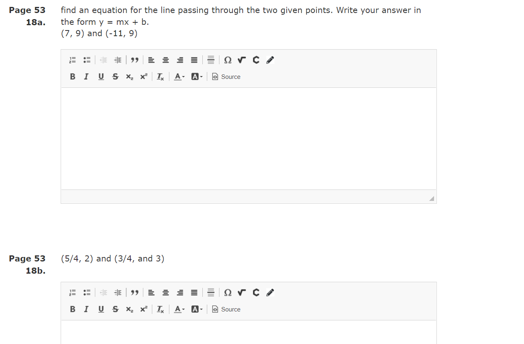Set center alignment in the 18a editor

click(x=165, y=60)
